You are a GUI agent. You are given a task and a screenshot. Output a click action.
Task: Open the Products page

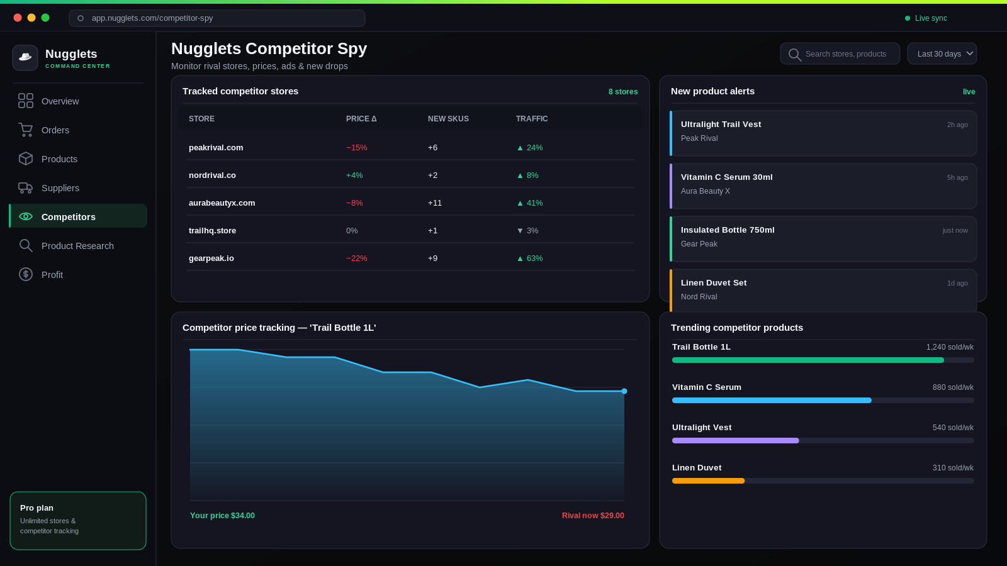[x=78, y=158]
